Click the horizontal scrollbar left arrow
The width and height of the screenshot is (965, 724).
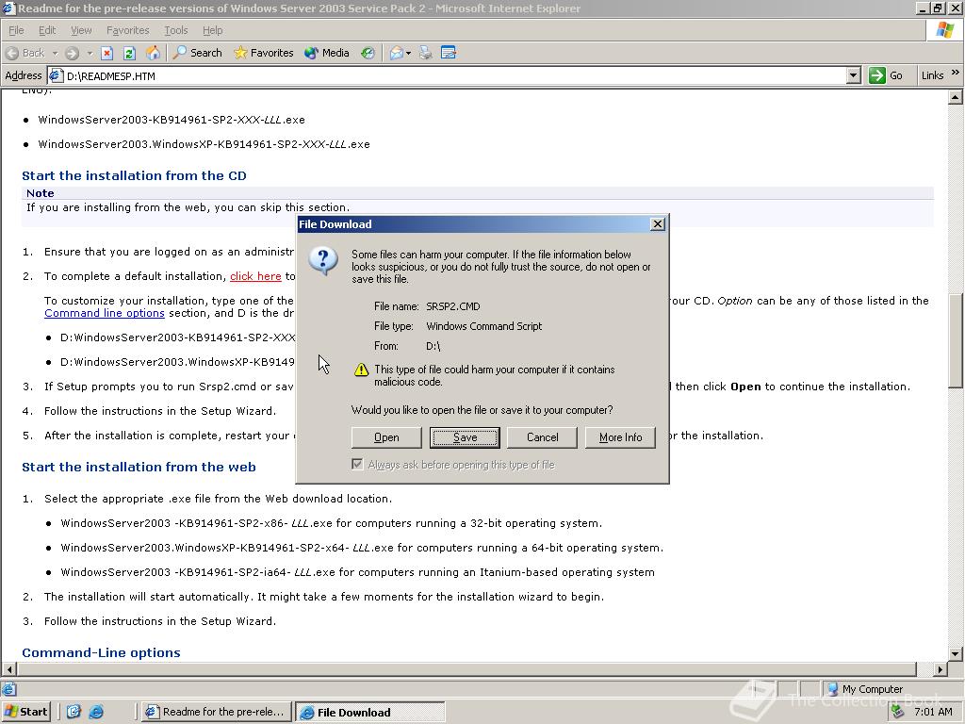(x=8, y=669)
